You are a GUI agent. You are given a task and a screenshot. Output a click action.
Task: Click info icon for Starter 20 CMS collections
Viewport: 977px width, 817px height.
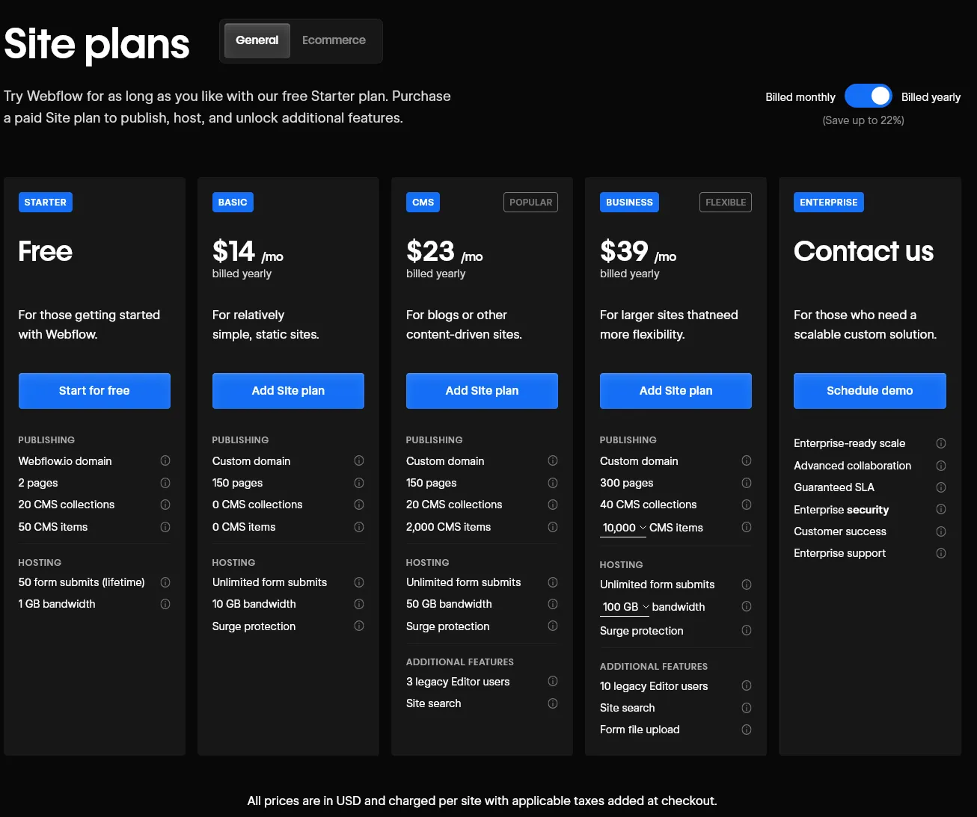(x=165, y=505)
